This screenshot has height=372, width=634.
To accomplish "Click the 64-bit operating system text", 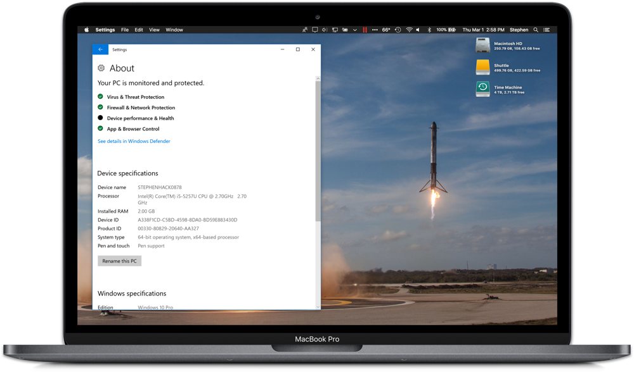I will tap(188, 237).
